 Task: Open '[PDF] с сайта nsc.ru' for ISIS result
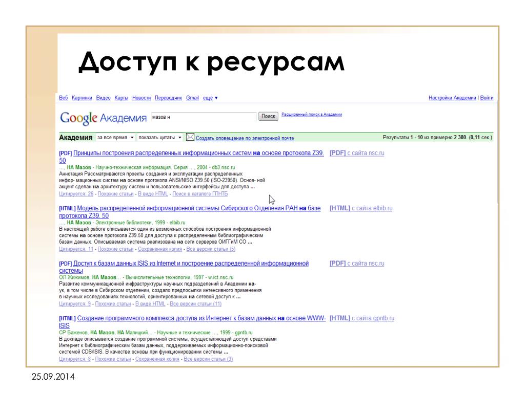(357, 263)
